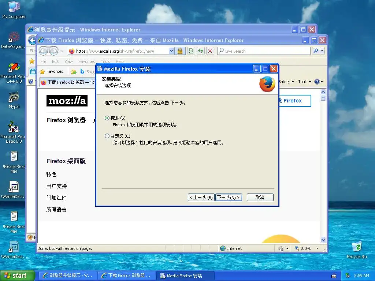
Task: Open the recent pages dropdown beside forward button
Action: 62,51
